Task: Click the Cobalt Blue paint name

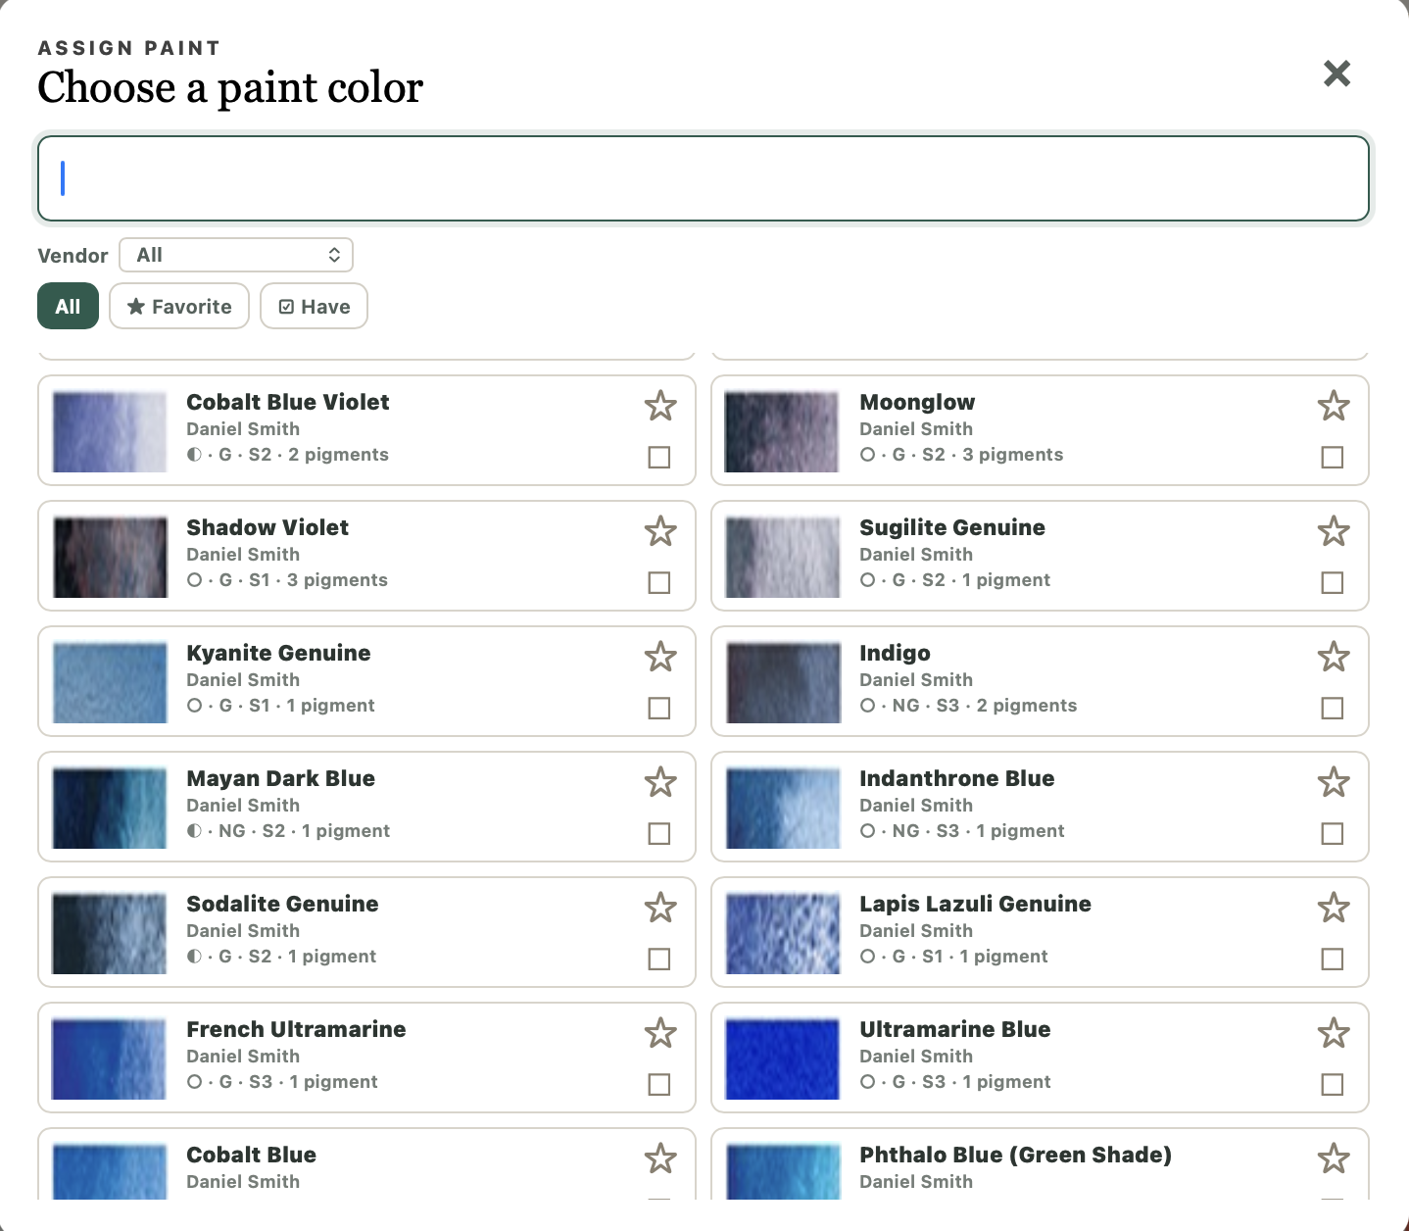Action: coord(251,1155)
